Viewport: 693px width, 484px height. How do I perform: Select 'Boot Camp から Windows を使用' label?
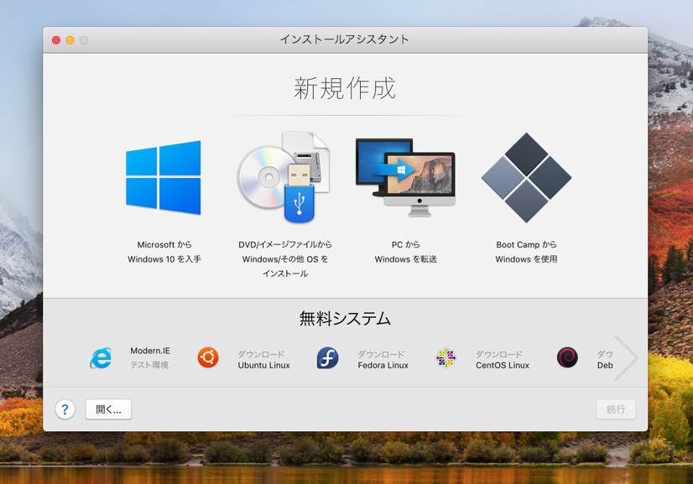(526, 252)
